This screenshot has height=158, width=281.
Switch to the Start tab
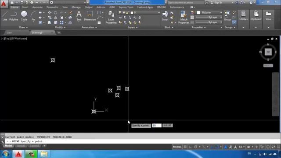[x=9, y=32]
